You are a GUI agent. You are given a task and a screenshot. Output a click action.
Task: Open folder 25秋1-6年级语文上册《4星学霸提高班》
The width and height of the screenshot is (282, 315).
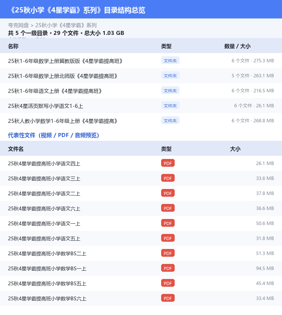click(x=55, y=91)
